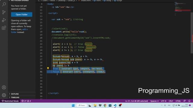Viewport: 193px width, 108px height.
Task: Open the Run and Debug view
Action: tap(4, 20)
